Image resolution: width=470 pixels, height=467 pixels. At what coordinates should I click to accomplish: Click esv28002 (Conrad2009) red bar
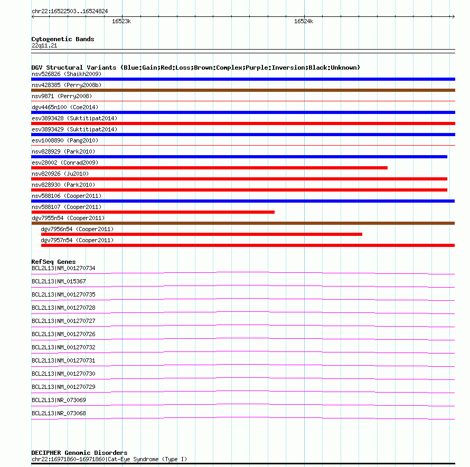[209, 168]
